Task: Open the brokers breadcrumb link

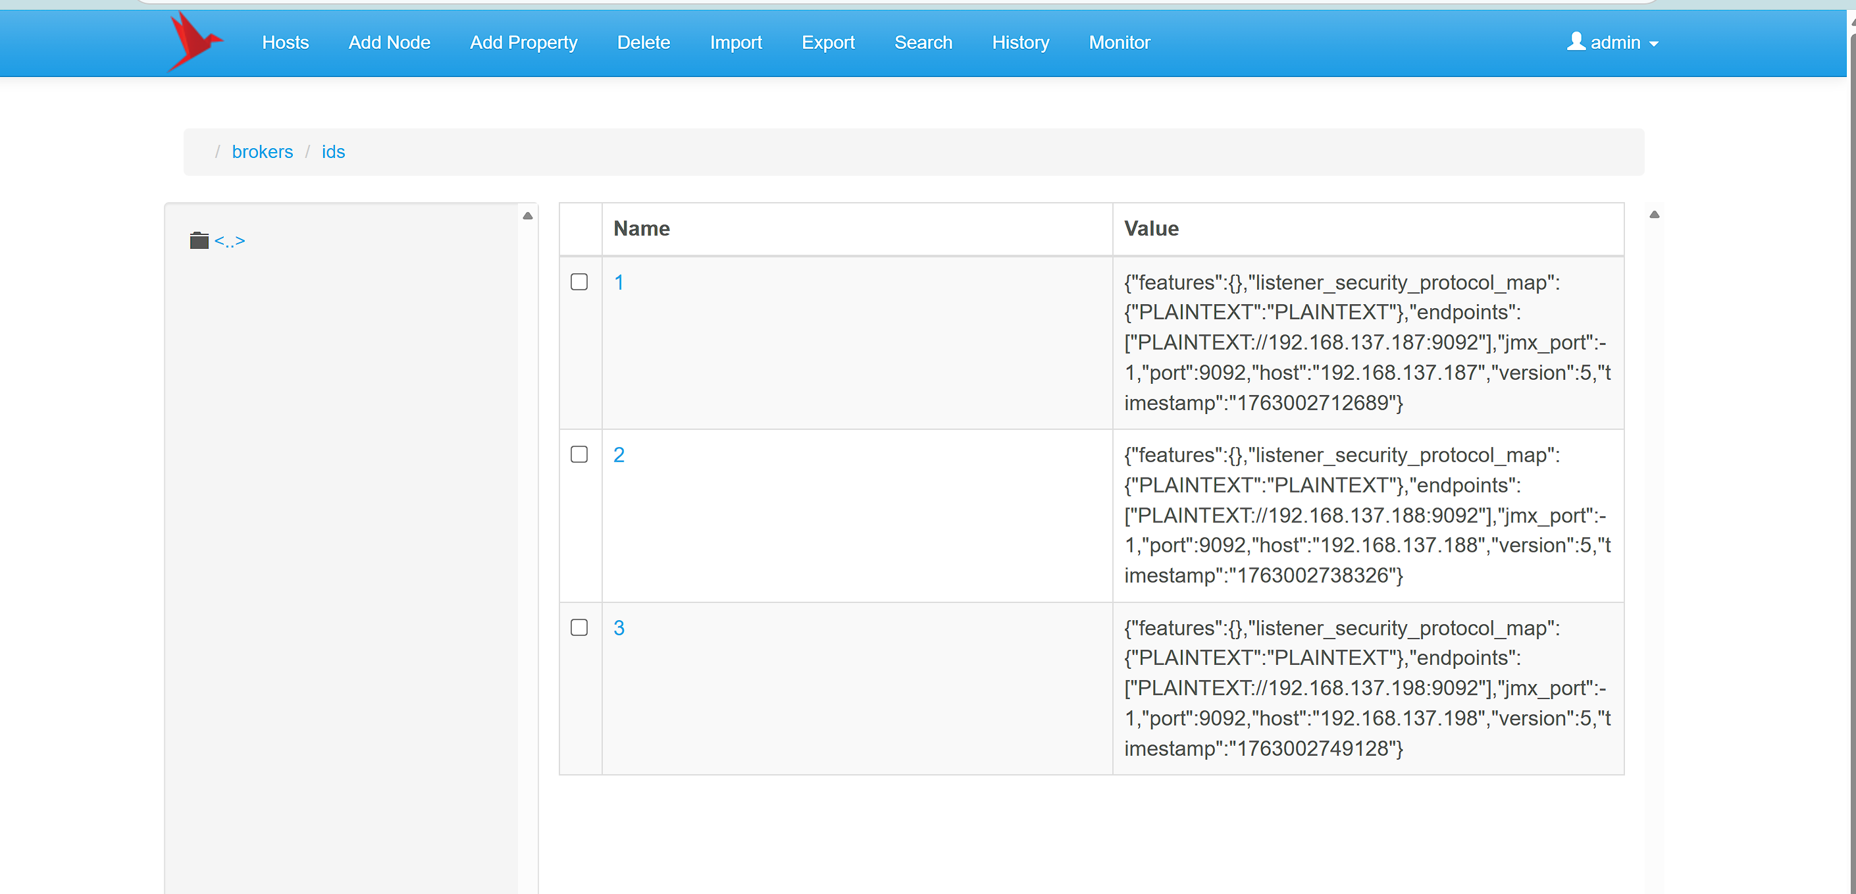Action: (262, 152)
